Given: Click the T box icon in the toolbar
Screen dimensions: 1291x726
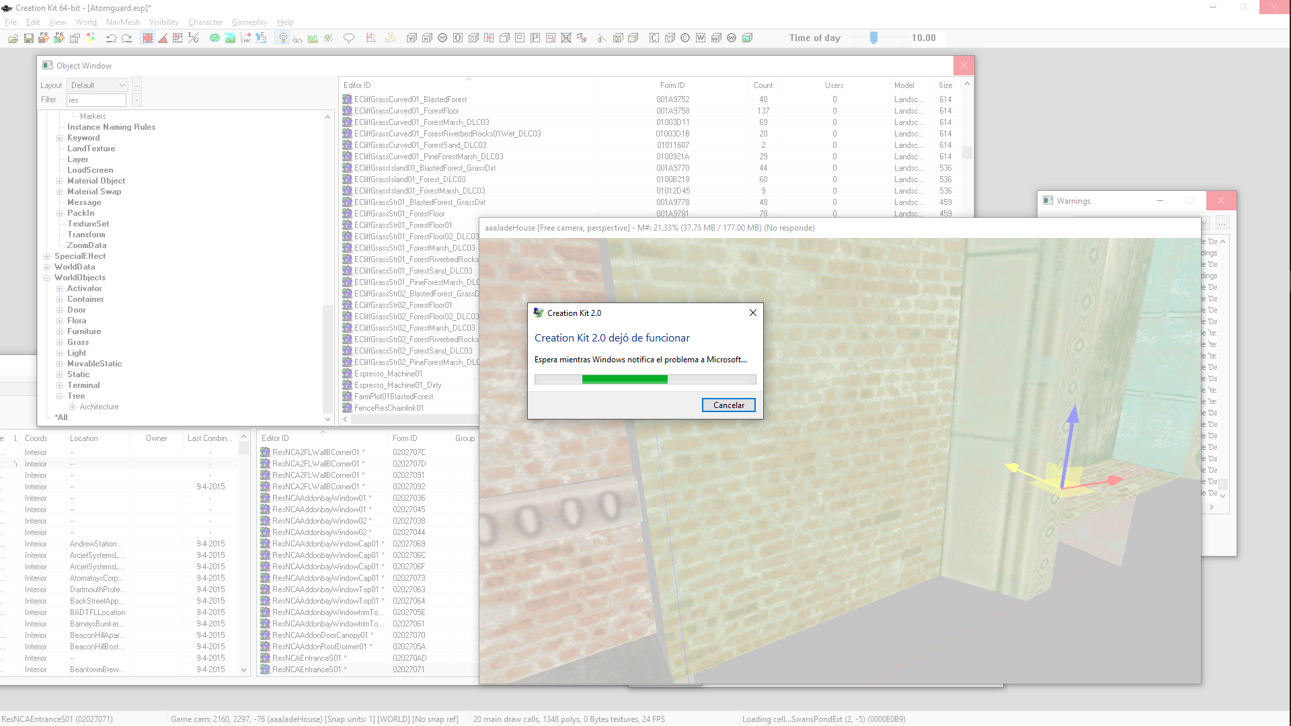Looking at the screenshot, I should click(412, 38).
